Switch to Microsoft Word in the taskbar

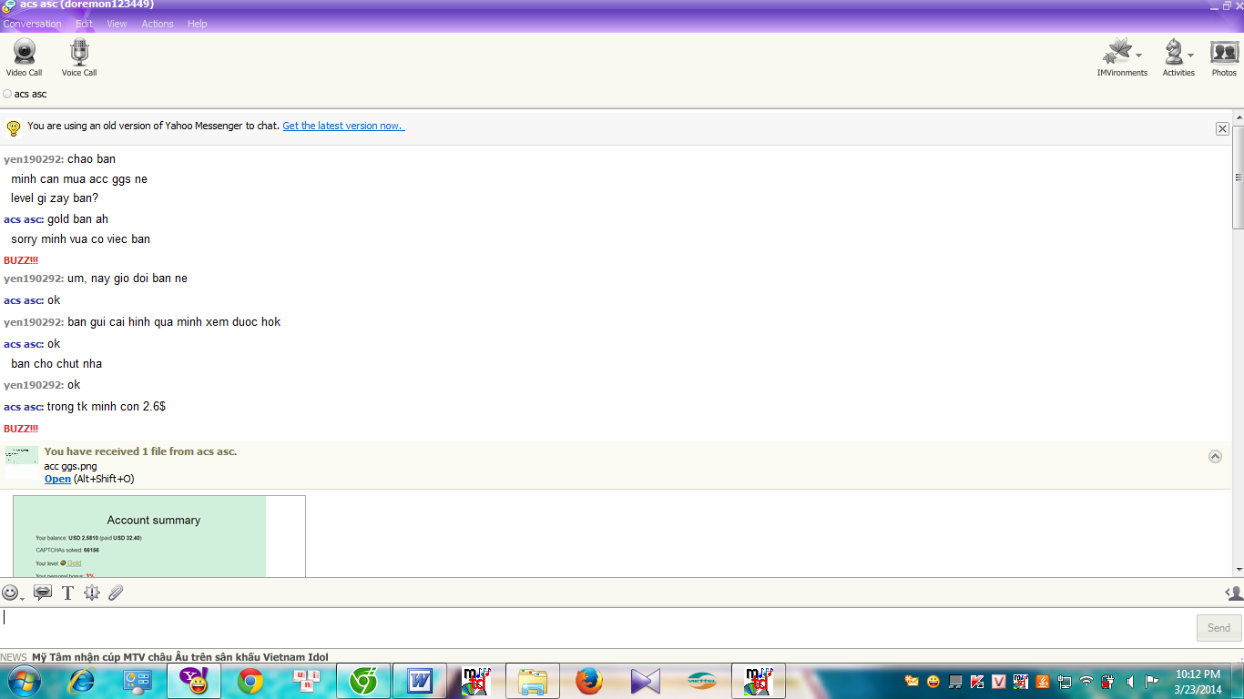coord(420,681)
